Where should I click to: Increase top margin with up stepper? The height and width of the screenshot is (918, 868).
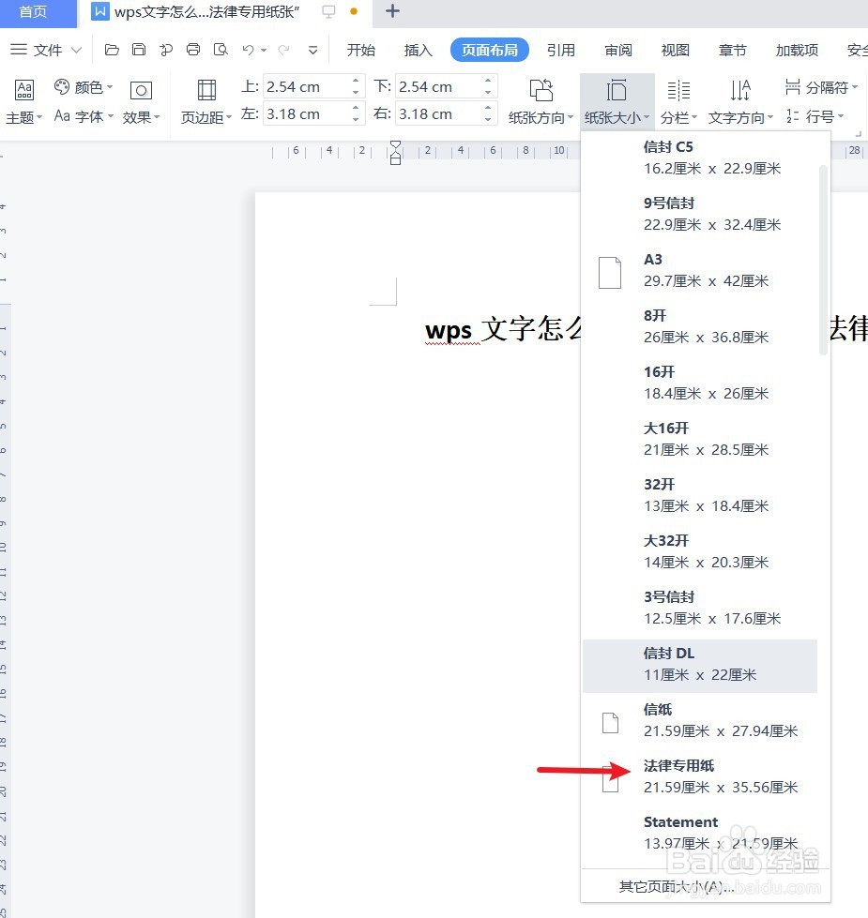point(356,81)
